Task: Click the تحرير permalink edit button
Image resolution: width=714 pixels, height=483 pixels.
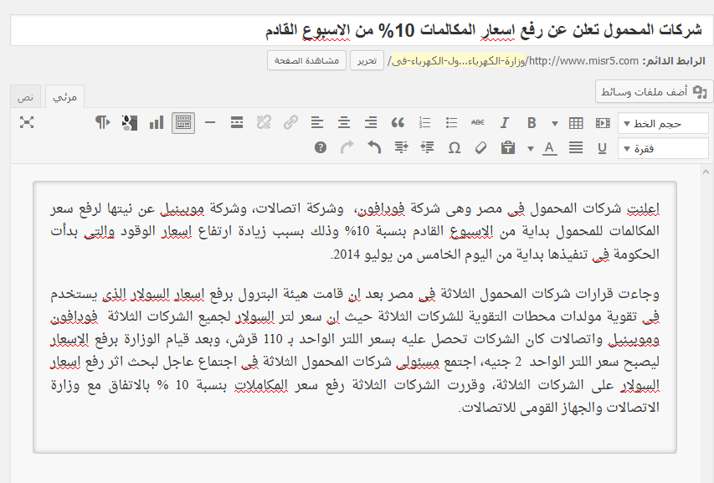Action: 367,60
